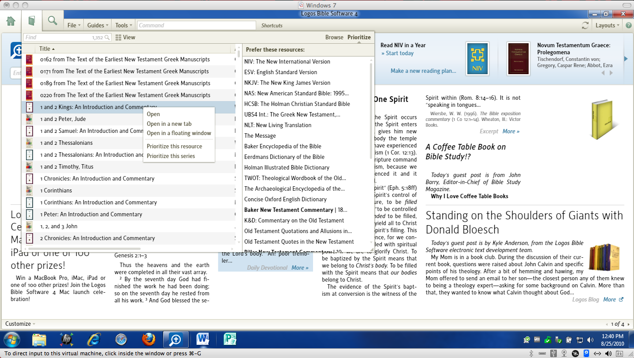634x358 pixels.
Task: Click the Shortcuts label
Action: coord(272,26)
